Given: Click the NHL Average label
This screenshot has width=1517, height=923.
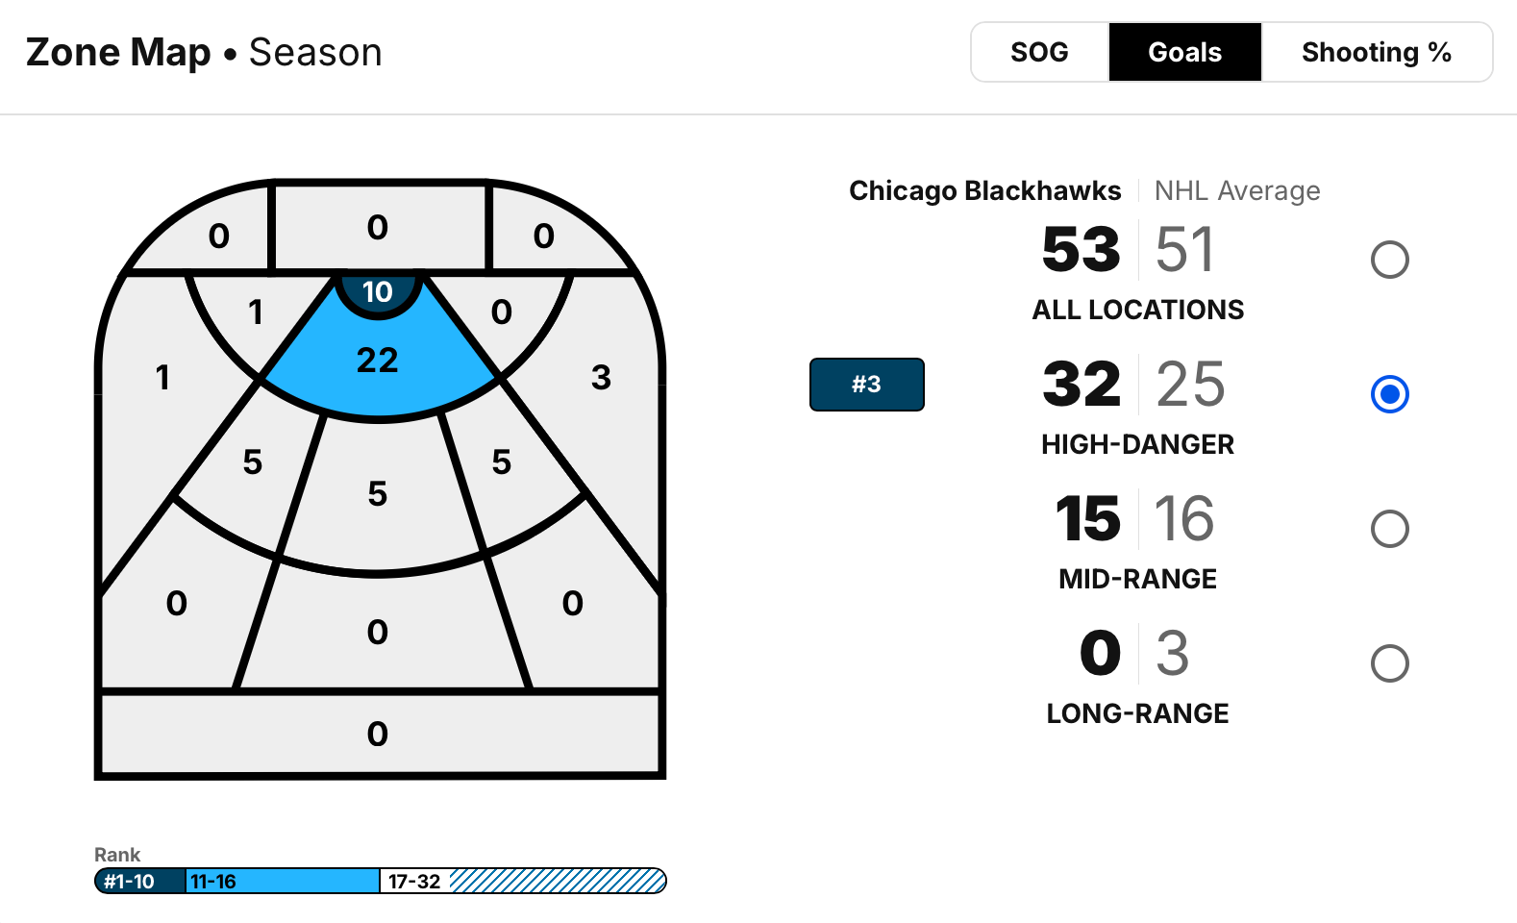Looking at the screenshot, I should coord(1237,190).
